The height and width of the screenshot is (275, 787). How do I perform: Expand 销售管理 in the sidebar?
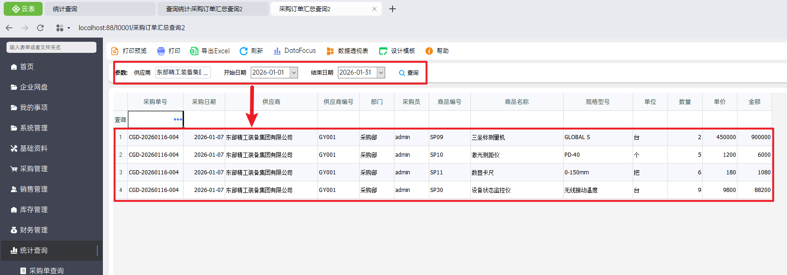51,189
